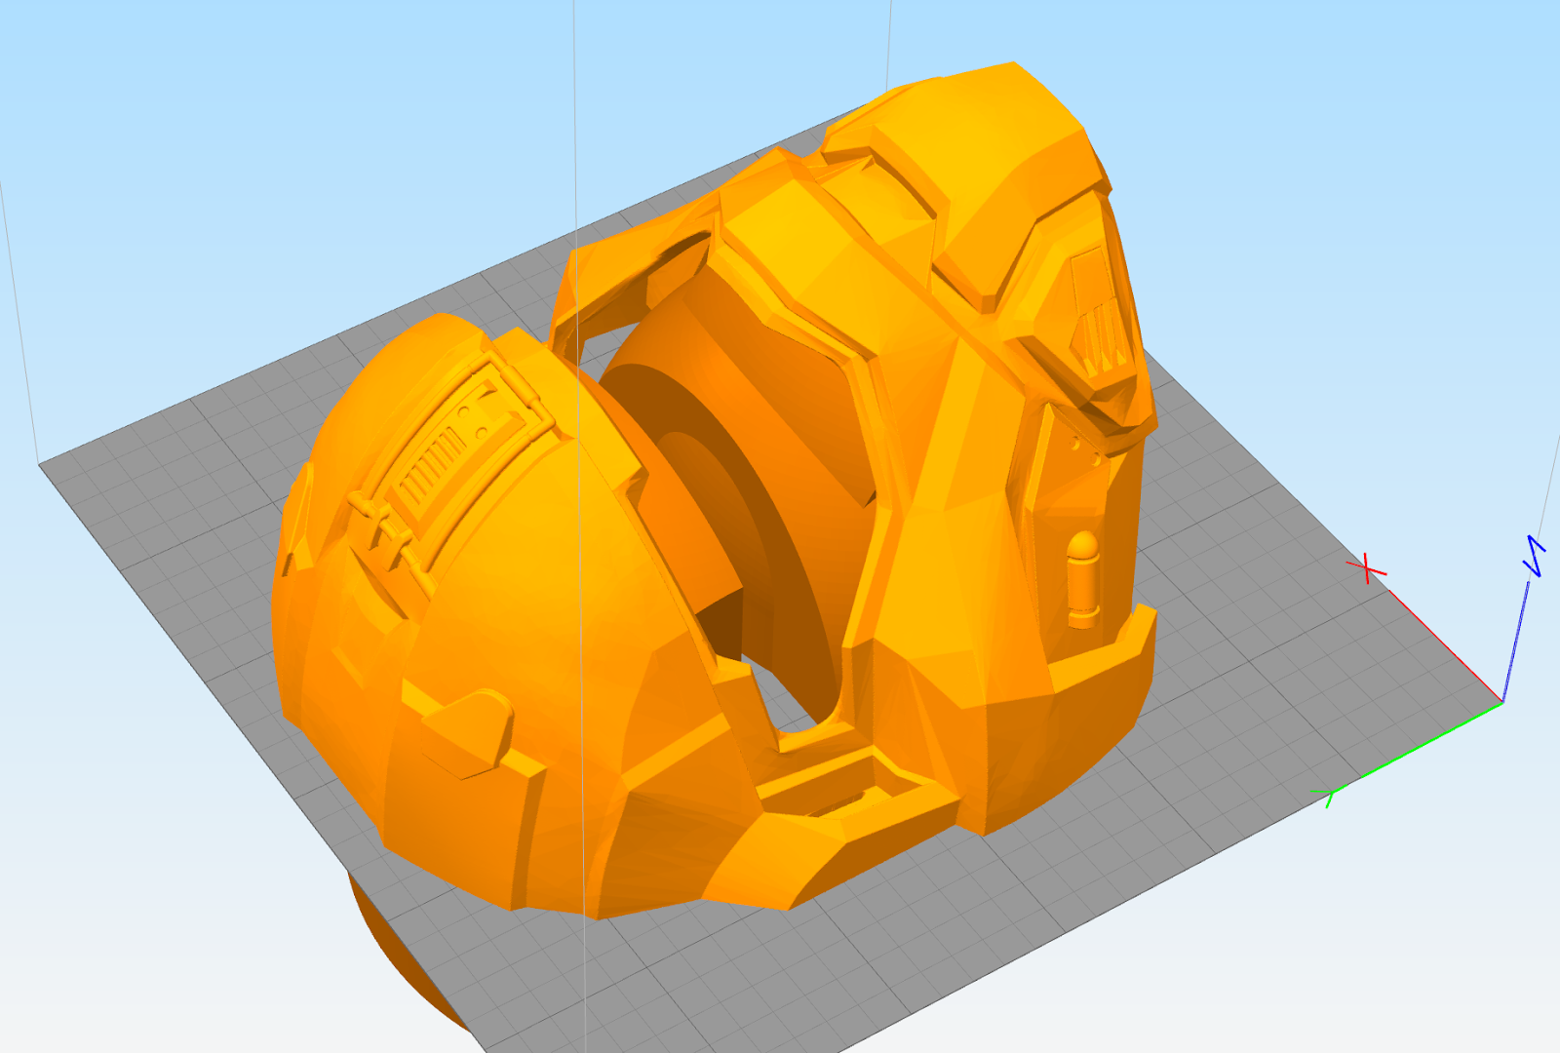The image size is (1560, 1053).
Task: Click the blue Z axis label
Action: coord(1536,555)
